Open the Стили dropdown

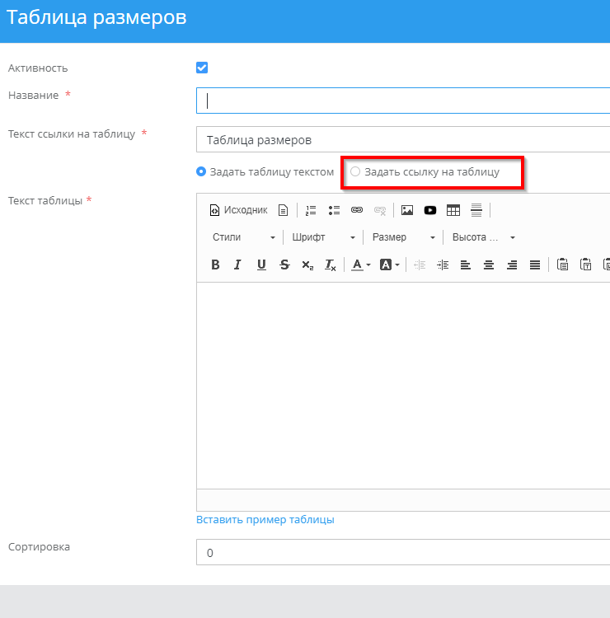(243, 237)
